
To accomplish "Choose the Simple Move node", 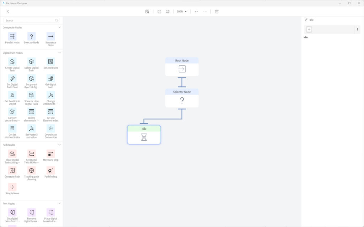I will [x=12, y=187].
